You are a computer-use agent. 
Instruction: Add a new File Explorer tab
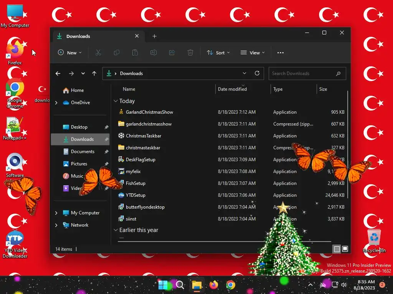tap(154, 36)
